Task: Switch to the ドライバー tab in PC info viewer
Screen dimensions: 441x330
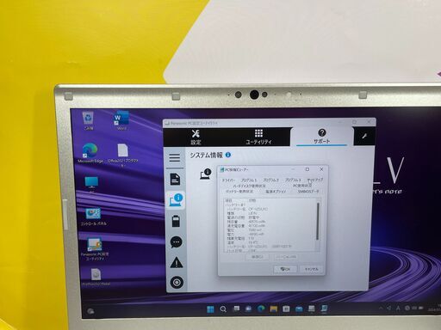Action: click(x=228, y=180)
